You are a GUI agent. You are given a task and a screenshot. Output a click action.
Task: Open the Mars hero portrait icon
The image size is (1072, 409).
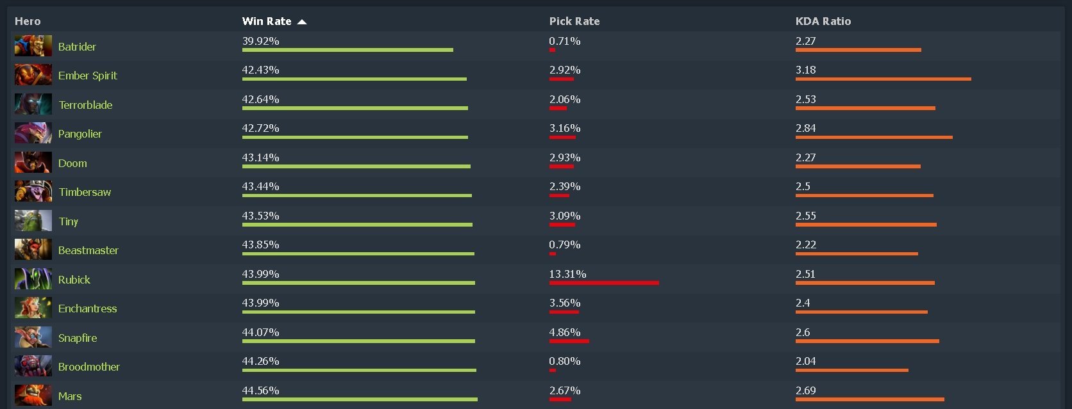click(33, 396)
